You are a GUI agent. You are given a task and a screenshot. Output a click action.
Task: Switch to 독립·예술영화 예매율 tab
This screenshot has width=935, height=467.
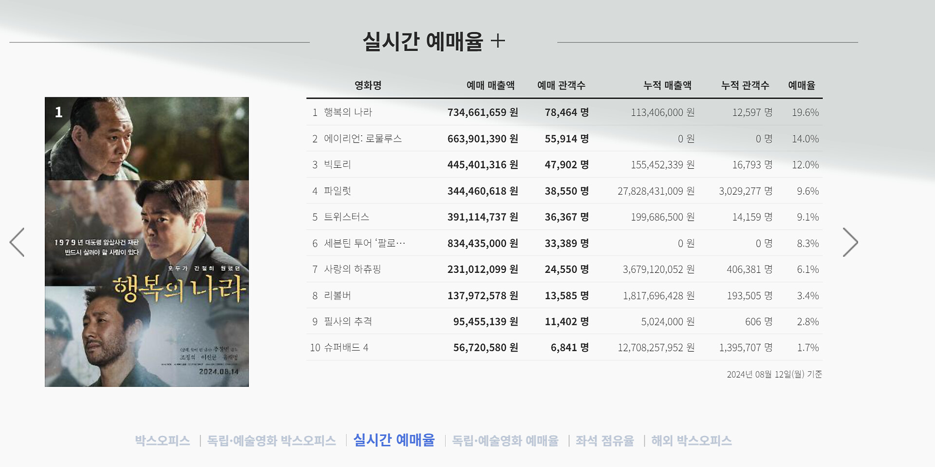coord(505,441)
